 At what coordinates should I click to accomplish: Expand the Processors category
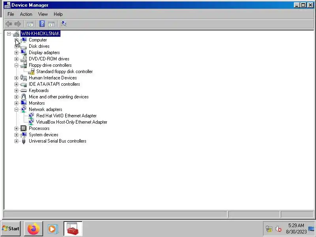[x=16, y=129]
